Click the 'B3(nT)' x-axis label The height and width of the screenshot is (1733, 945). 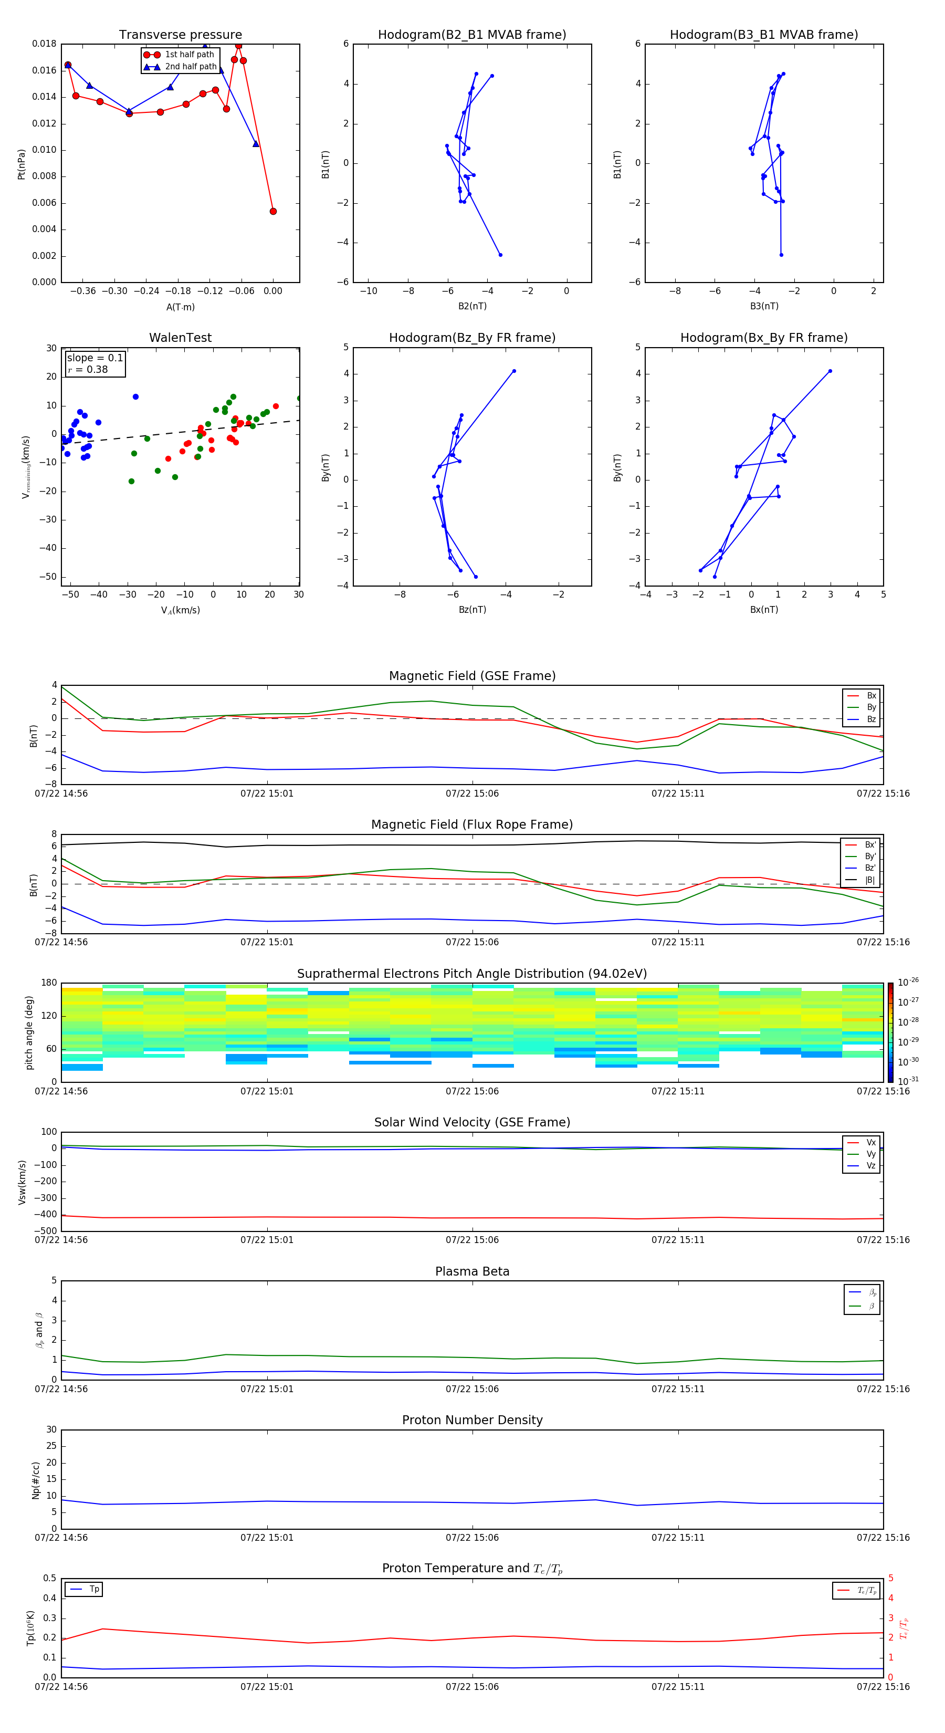[x=764, y=306]
